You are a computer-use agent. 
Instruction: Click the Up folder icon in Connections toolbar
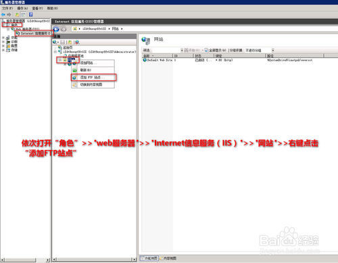click(x=70, y=42)
